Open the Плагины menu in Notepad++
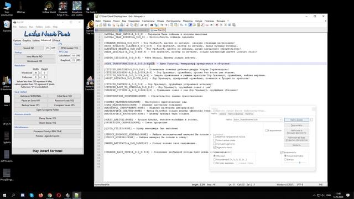Viewport: 354px width, 199px height. (x=209, y=21)
